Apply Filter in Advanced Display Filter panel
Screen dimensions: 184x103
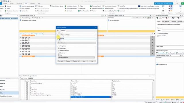tap(160, 18)
